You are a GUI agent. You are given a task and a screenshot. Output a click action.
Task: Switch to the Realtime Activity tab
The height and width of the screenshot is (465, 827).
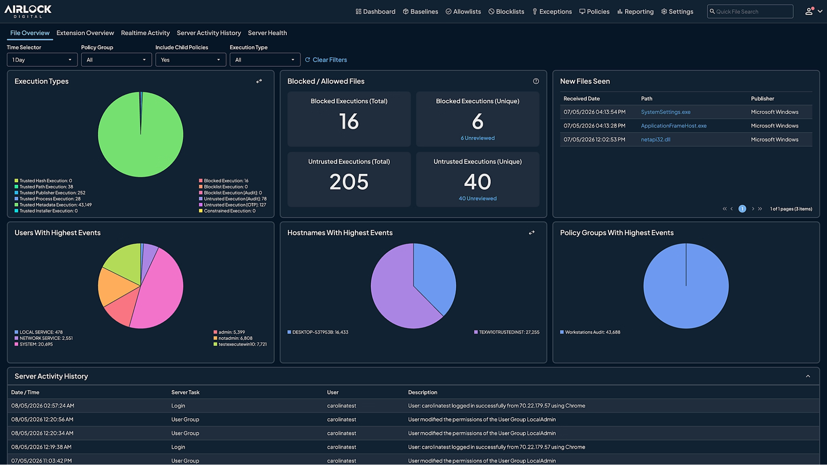point(145,33)
